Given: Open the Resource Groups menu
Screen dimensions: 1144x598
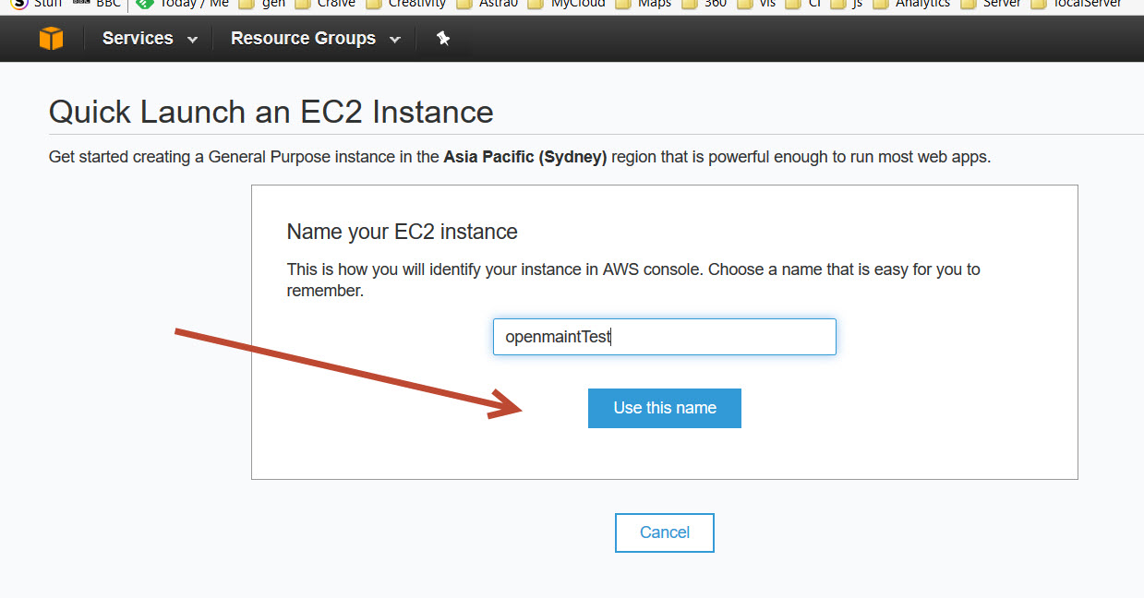Looking at the screenshot, I should [x=303, y=39].
